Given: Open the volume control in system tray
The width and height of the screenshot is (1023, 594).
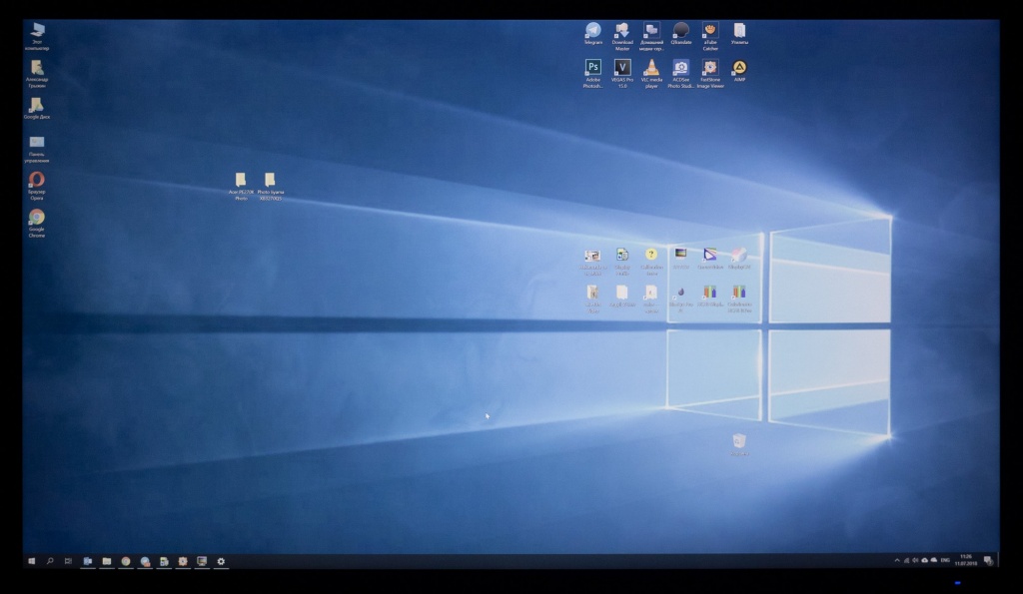Looking at the screenshot, I should 916,561.
